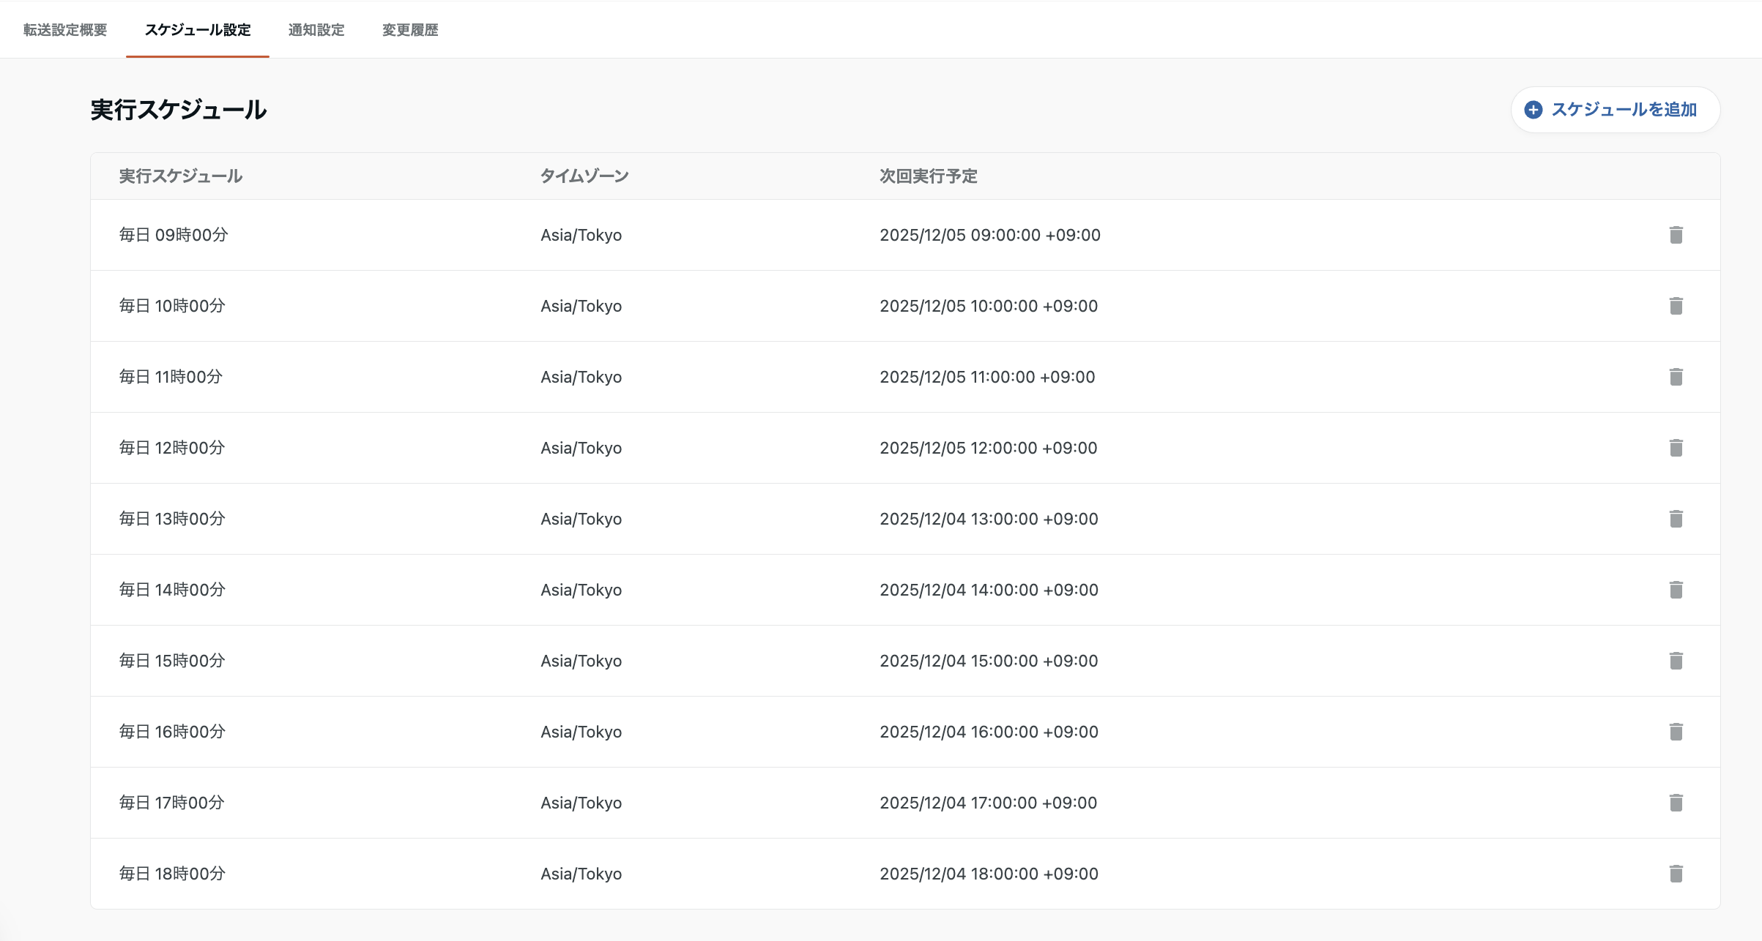Select the 毎日 09時00分 schedule text

174,235
